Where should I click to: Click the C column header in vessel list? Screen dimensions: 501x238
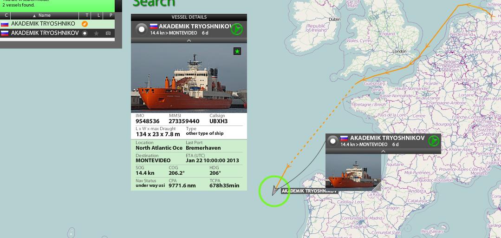(6, 15)
